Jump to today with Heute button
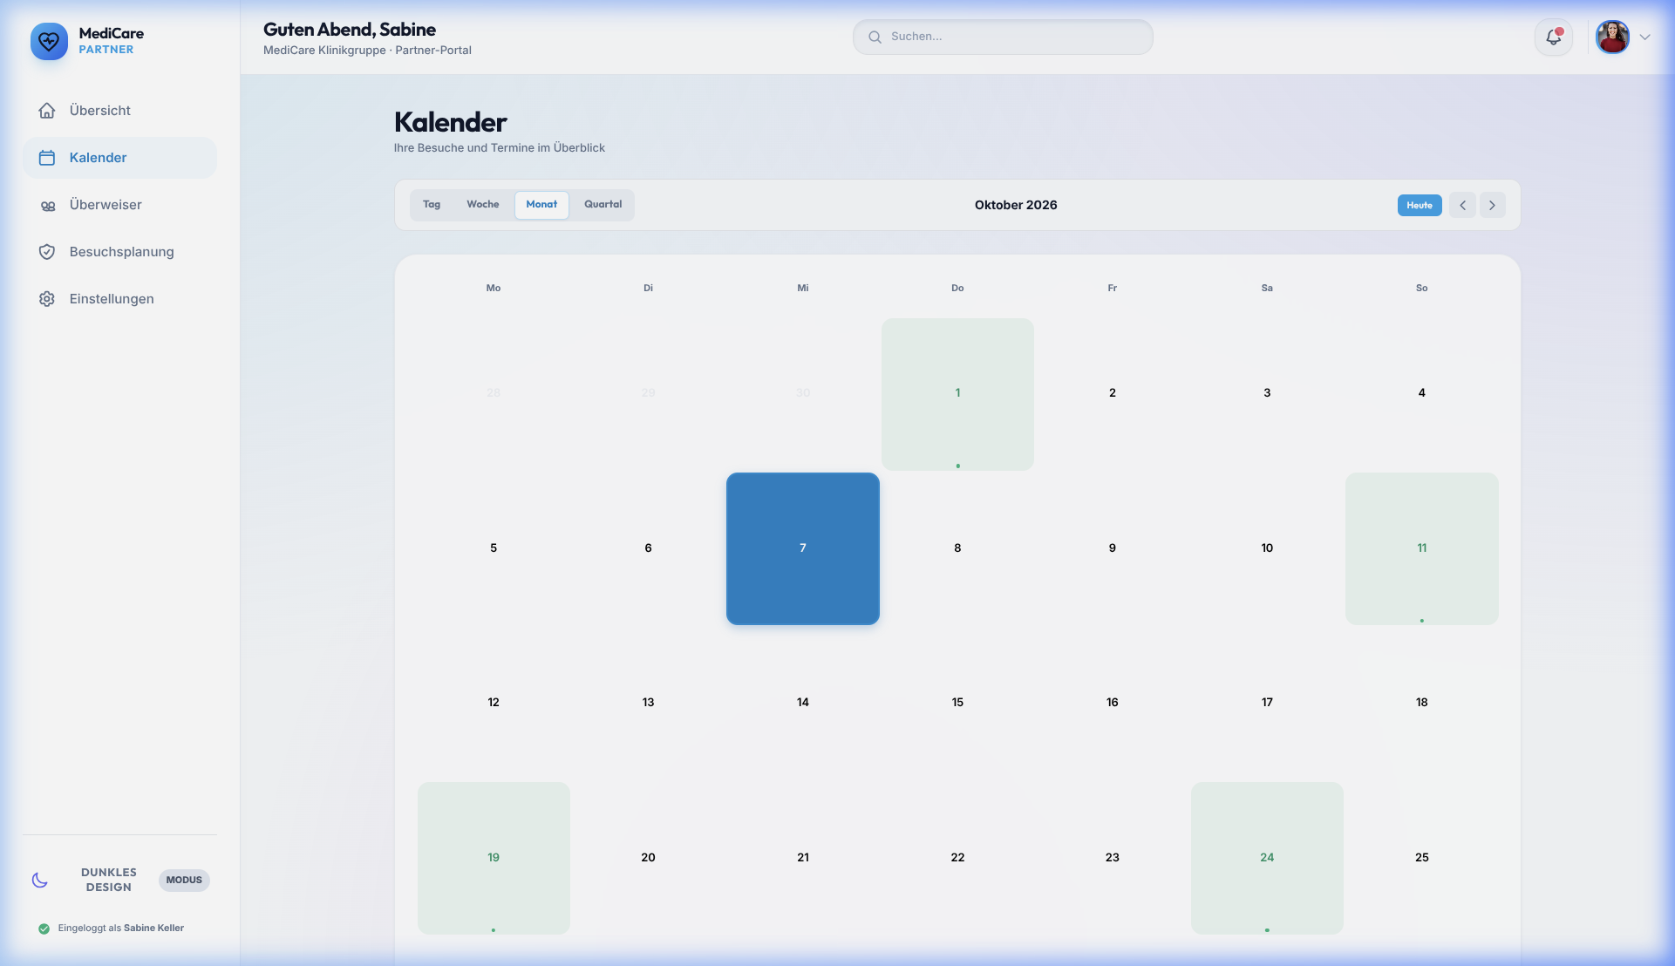This screenshot has width=1675, height=966. [1420, 206]
